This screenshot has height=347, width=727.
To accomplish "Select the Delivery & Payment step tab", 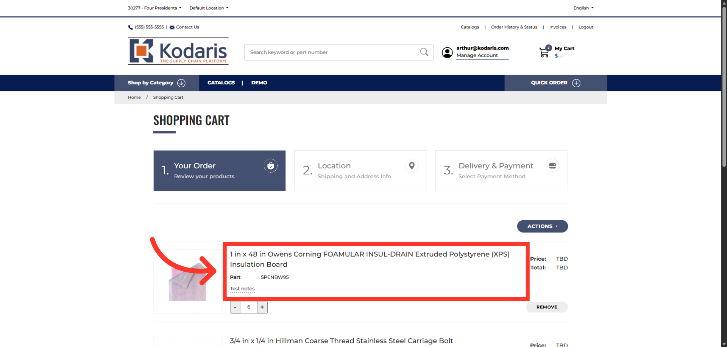I will (x=501, y=171).
